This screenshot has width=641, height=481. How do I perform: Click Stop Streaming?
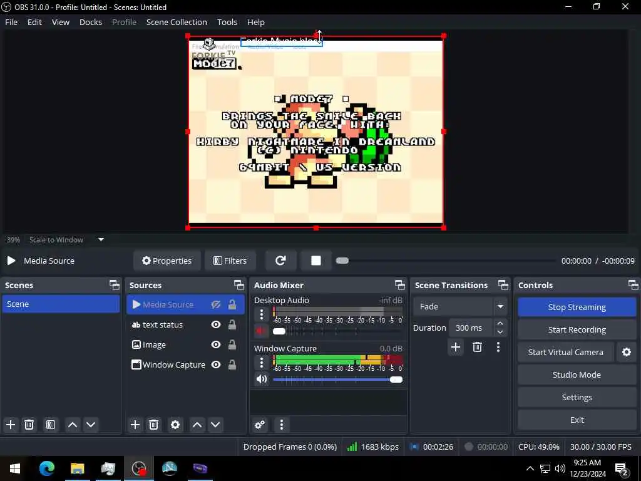(x=577, y=307)
